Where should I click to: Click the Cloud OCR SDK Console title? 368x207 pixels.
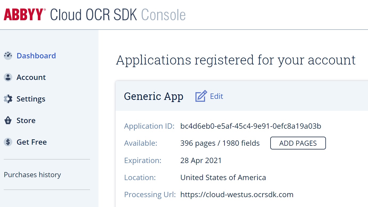click(x=118, y=15)
